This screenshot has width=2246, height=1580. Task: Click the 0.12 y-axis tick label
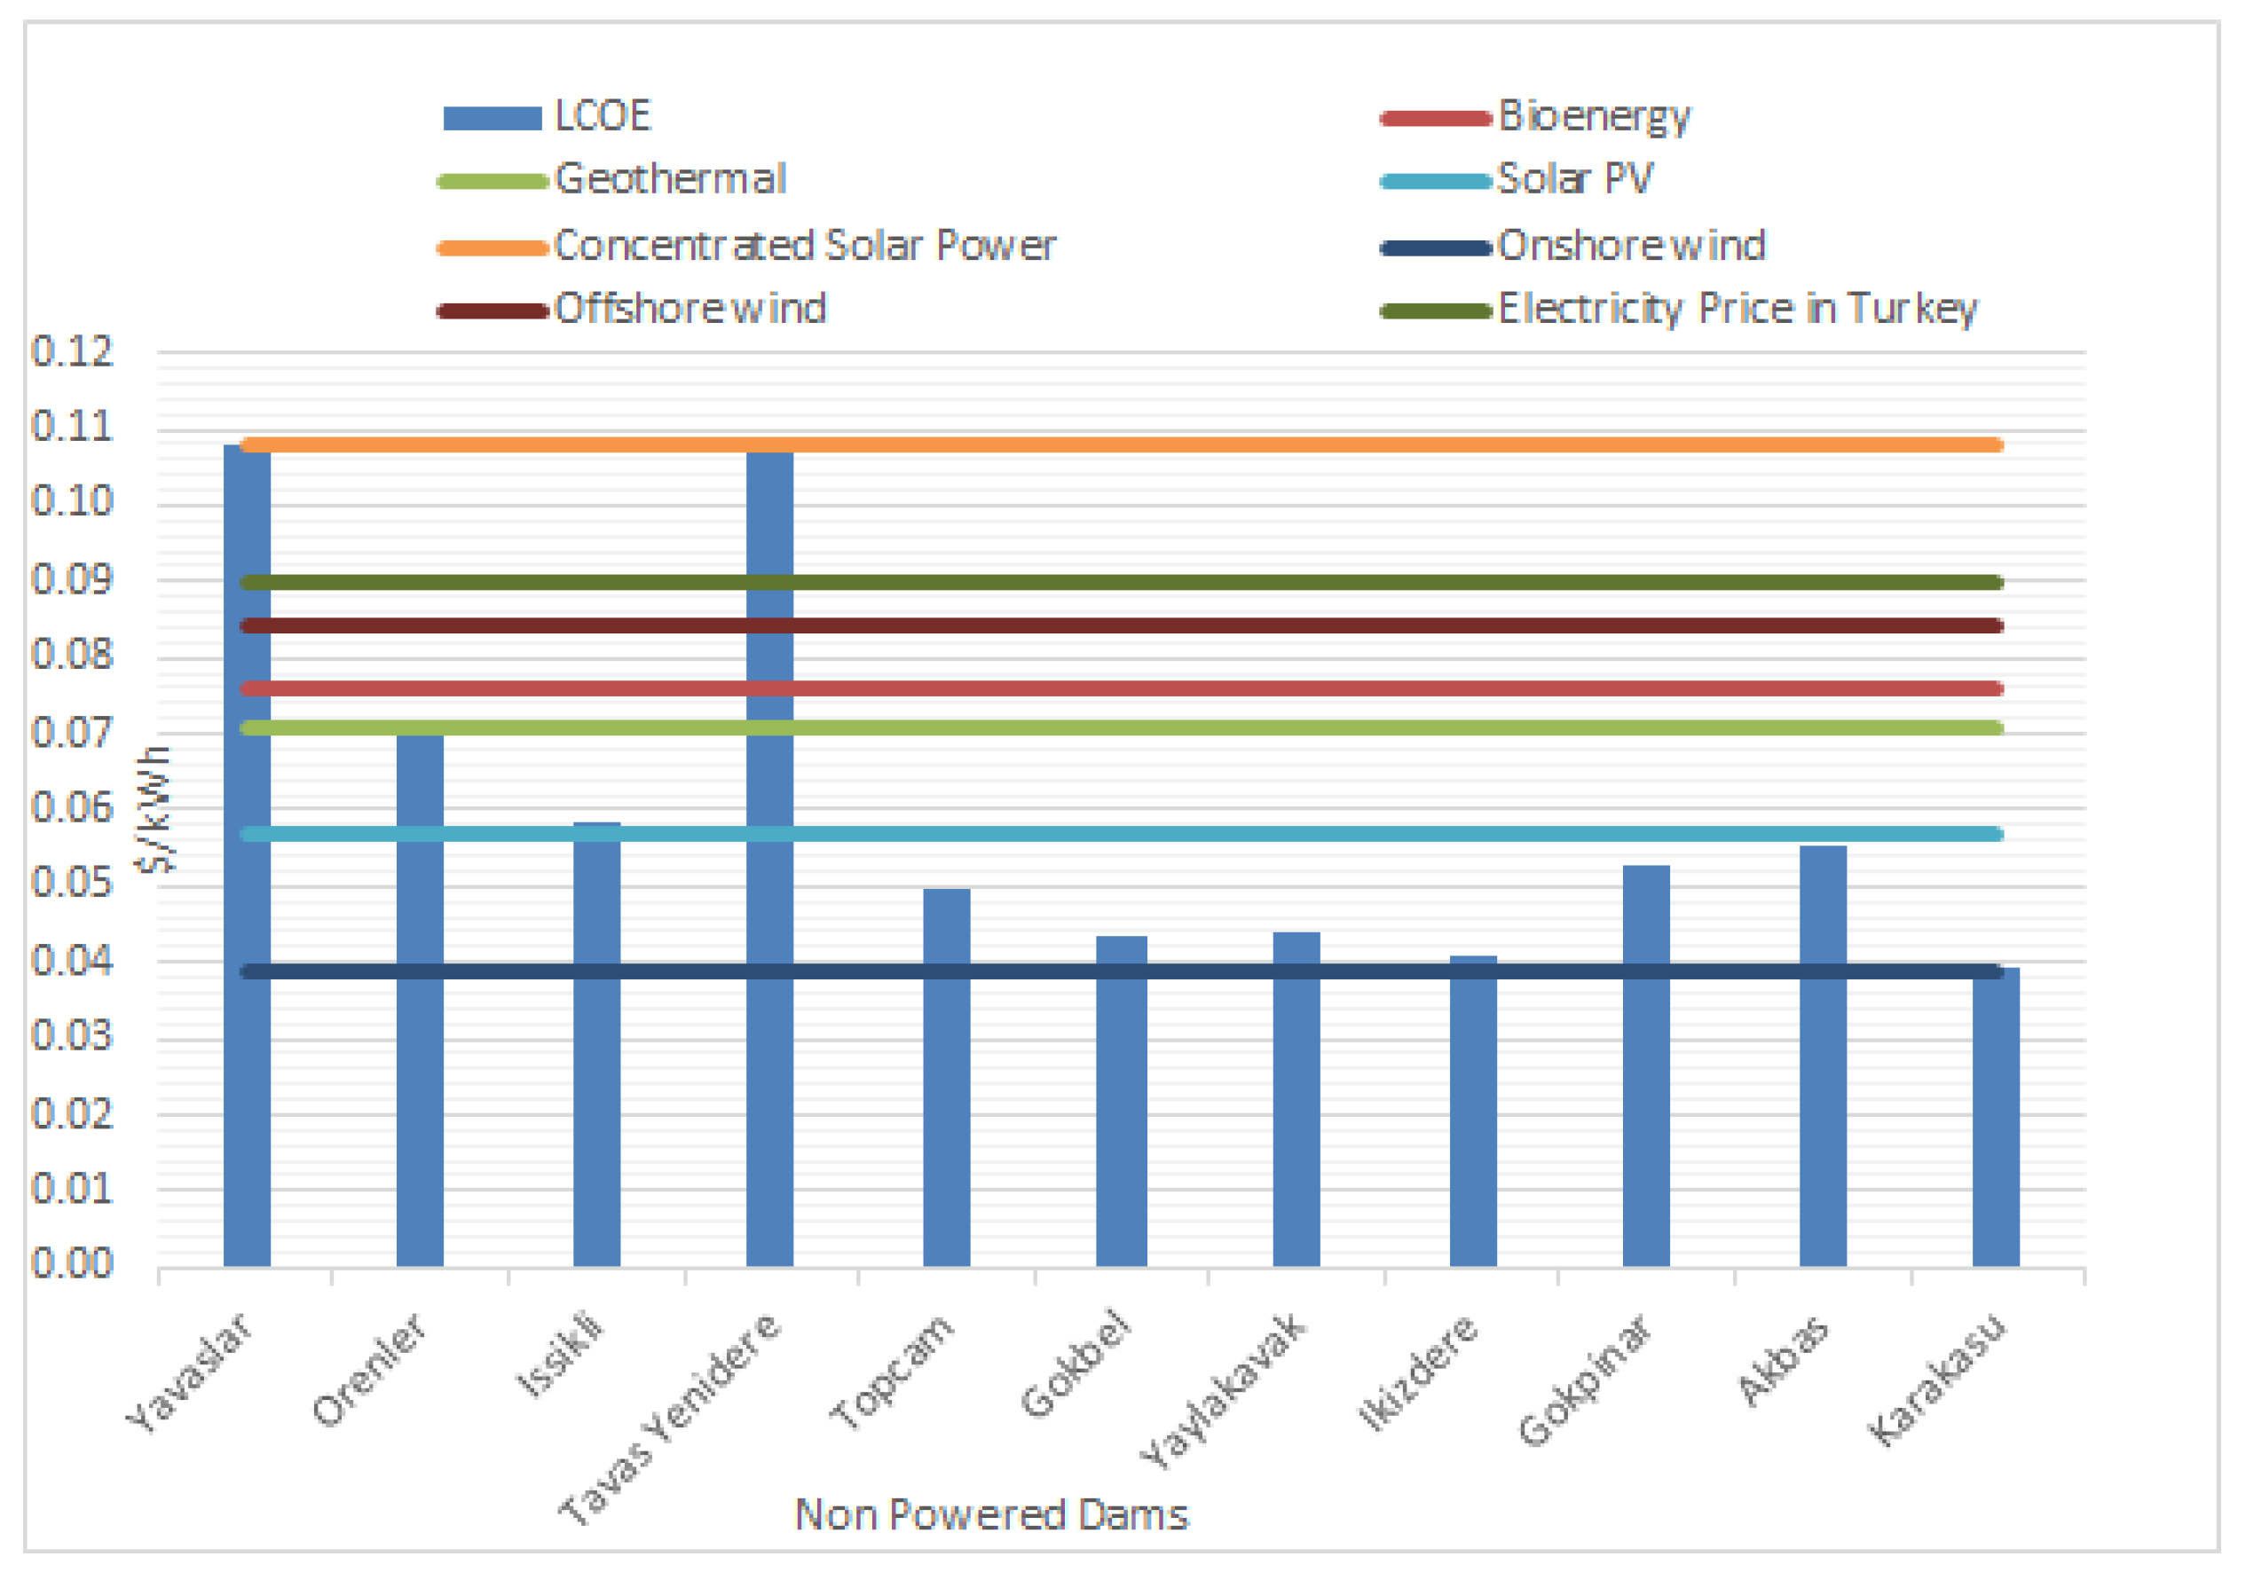[73, 352]
